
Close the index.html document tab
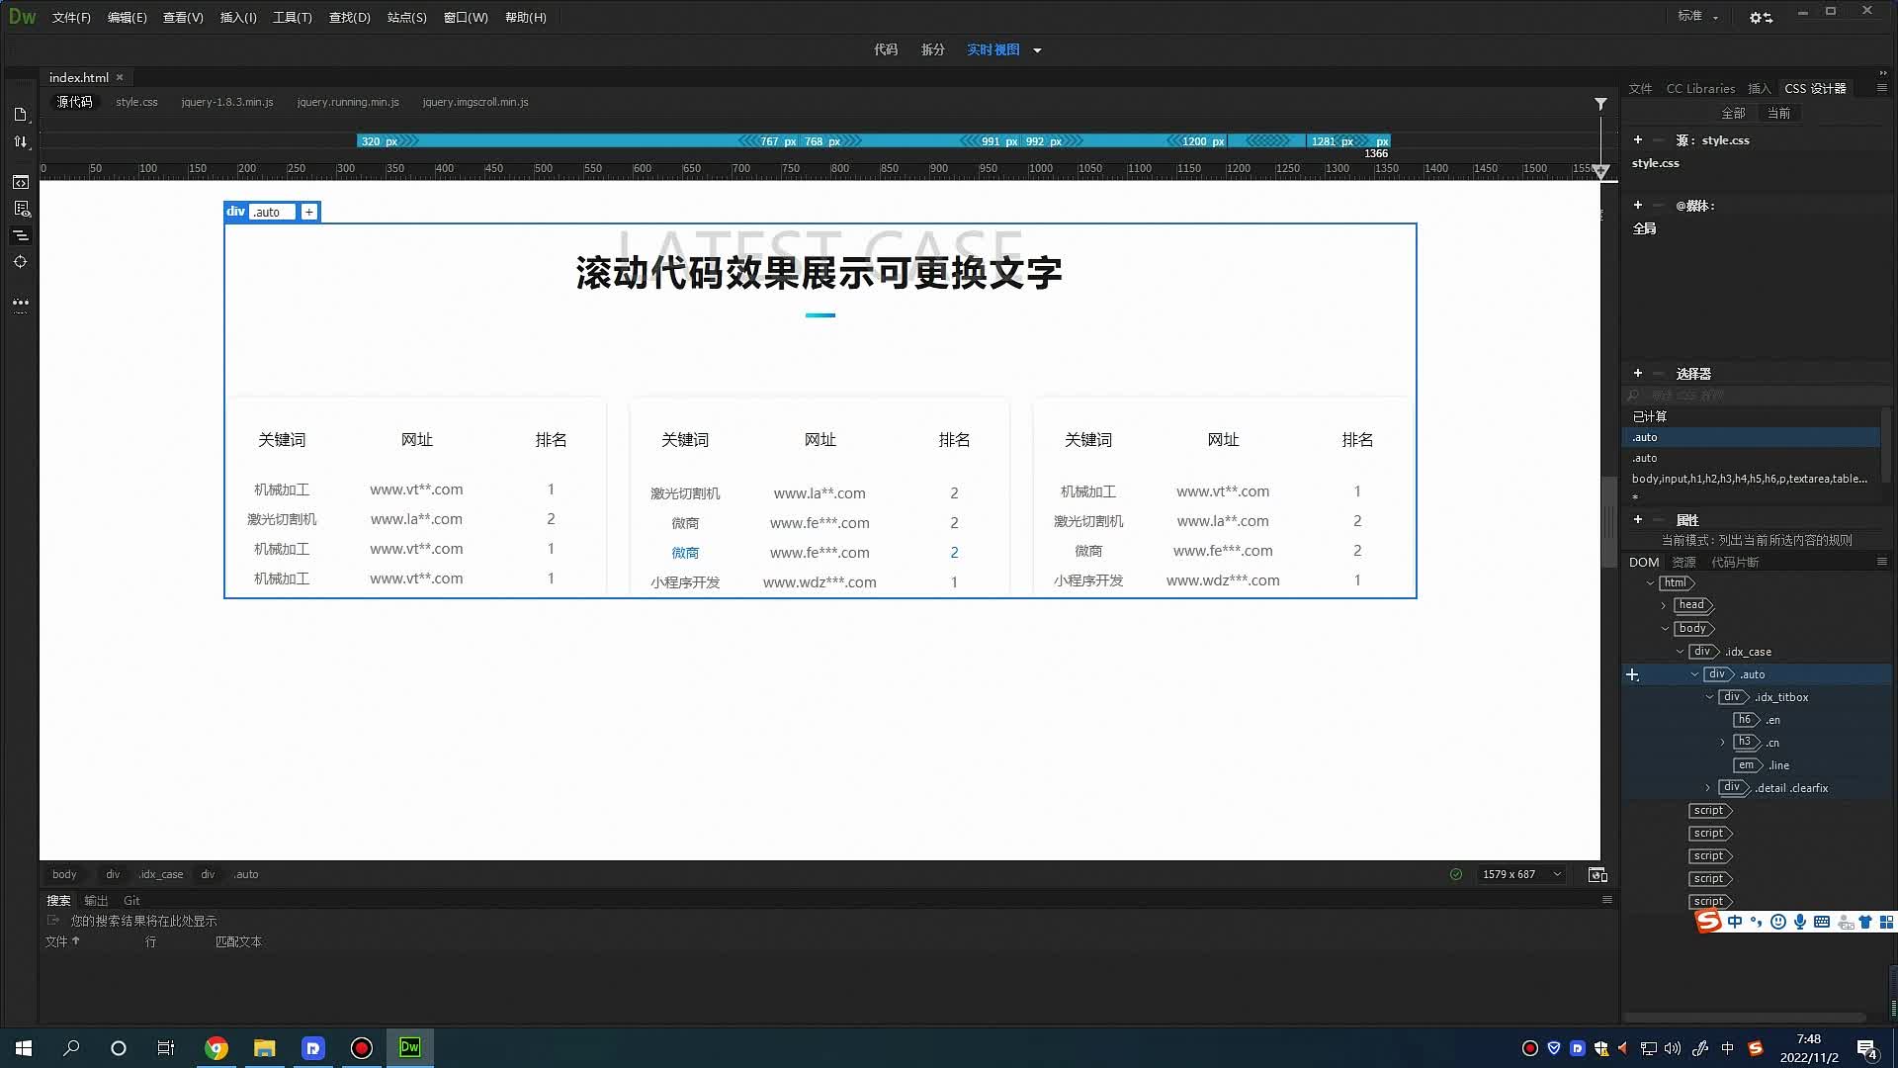pyautogui.click(x=120, y=77)
